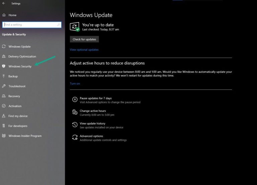Click the For developers tools icon
The height and width of the screenshot is (185, 257).
pyautogui.click(x=4, y=126)
